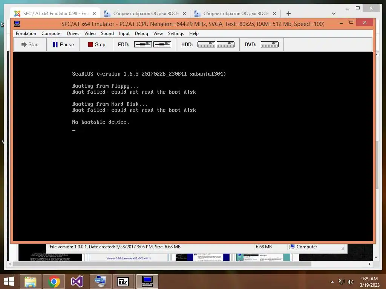Open the Debug menu
Screen dimensions: 386x289
(142, 33)
